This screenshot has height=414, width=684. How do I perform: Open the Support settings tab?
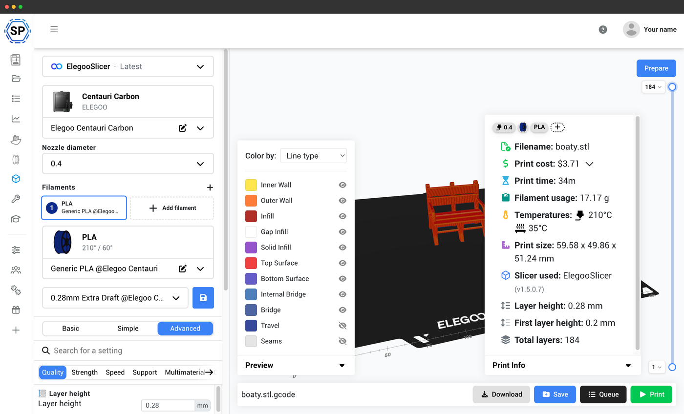(145, 373)
